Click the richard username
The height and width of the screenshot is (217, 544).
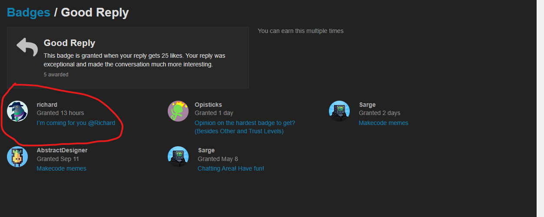click(x=47, y=105)
